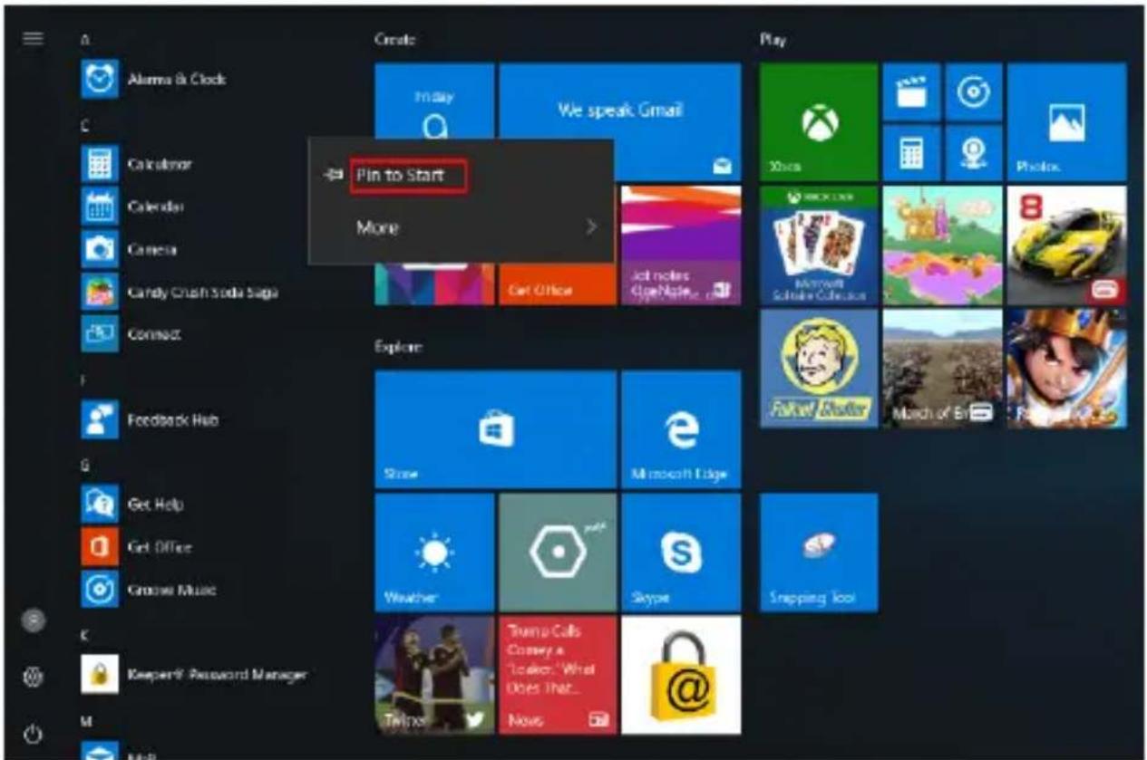Click the letter K section header
The image size is (1147, 760).
pyautogui.click(x=85, y=636)
